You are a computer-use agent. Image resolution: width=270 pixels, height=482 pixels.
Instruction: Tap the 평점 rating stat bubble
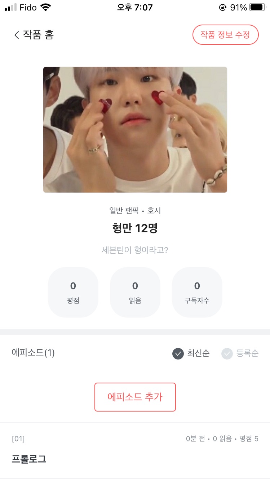pyautogui.click(x=73, y=292)
